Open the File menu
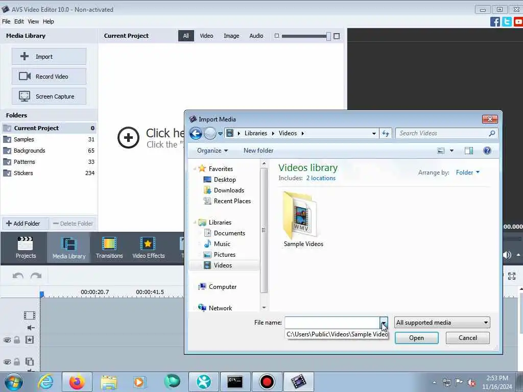Viewport: 523px width, 392px height. [6, 21]
